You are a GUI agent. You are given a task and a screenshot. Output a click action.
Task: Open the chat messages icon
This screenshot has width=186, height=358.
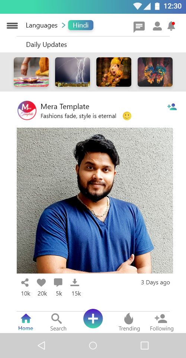pos(139,27)
